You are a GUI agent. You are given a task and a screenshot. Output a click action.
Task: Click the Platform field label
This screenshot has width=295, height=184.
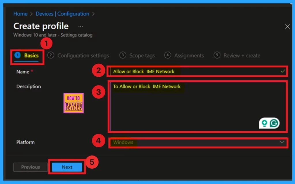click(x=25, y=142)
